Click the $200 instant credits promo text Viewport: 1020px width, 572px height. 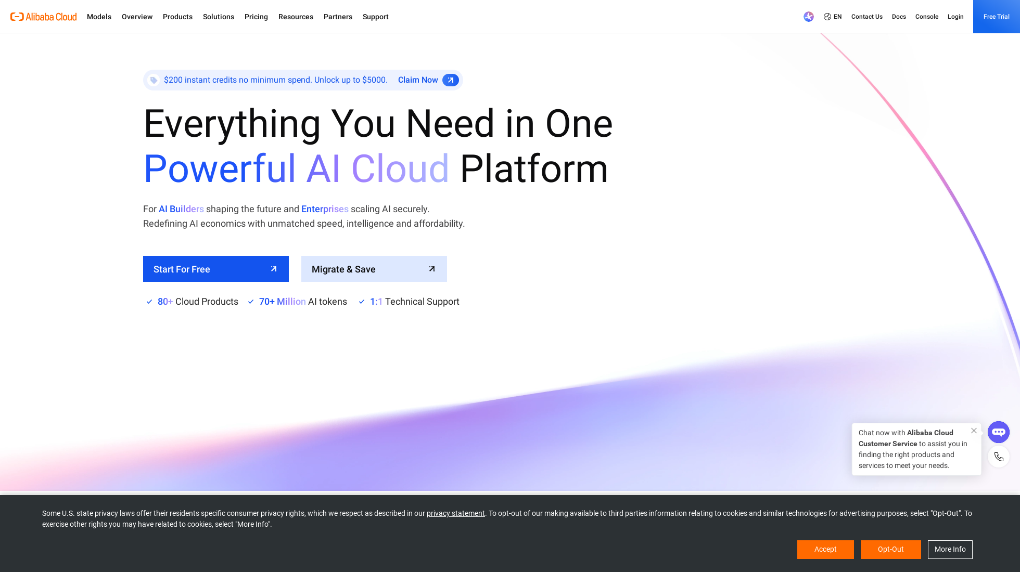pyautogui.click(x=276, y=80)
